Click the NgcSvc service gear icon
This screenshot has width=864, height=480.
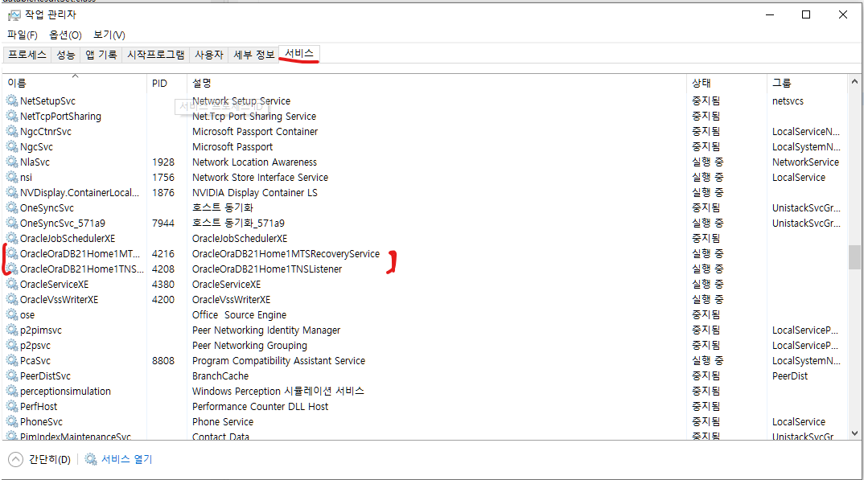click(x=12, y=146)
